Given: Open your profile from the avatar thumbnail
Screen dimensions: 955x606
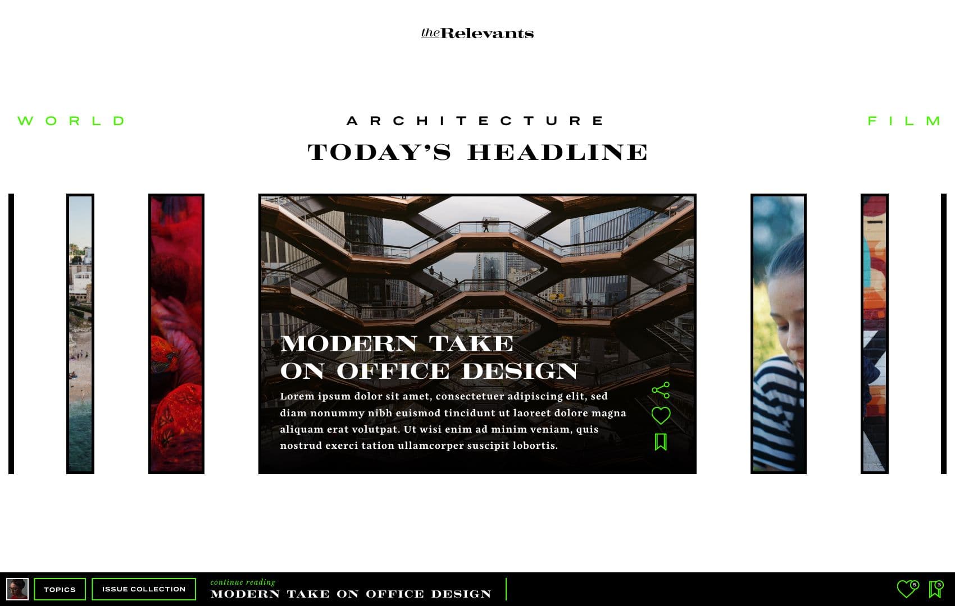Looking at the screenshot, I should (19, 589).
